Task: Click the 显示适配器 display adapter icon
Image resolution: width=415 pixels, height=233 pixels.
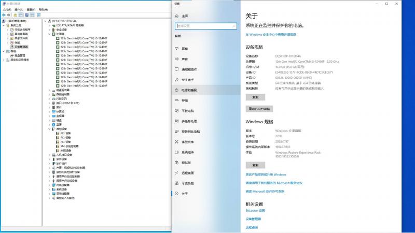Action: click(54, 194)
